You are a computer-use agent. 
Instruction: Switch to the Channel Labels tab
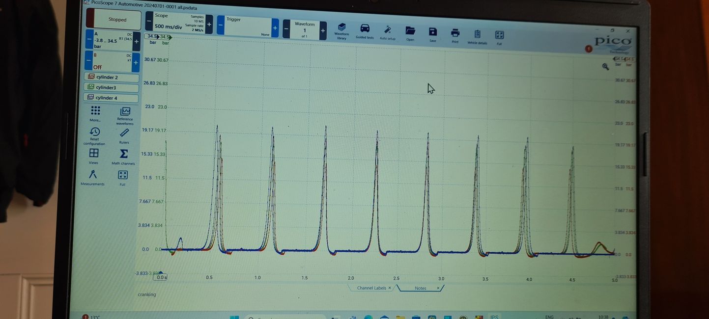coord(371,288)
